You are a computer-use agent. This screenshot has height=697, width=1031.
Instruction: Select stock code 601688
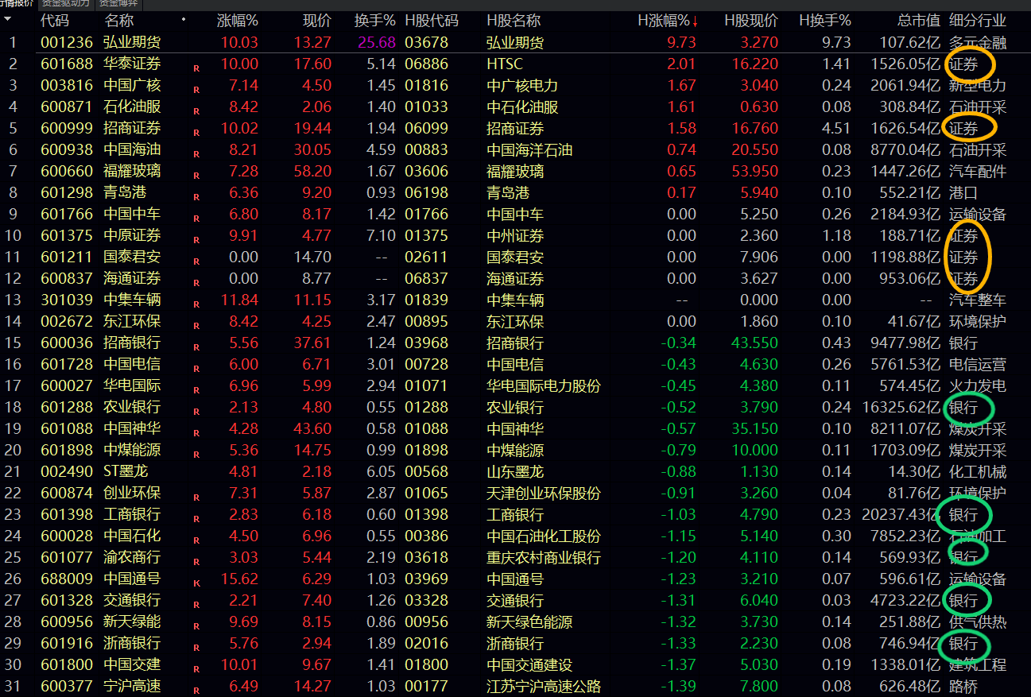[67, 64]
